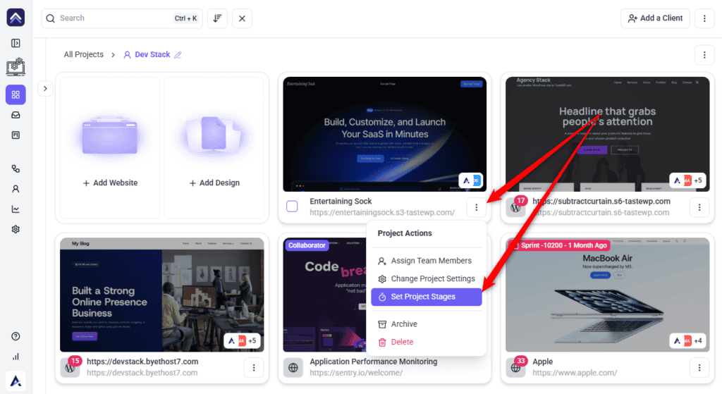Open the Entertaining Sock thumbnail
The height and width of the screenshot is (394, 722).
coord(384,134)
